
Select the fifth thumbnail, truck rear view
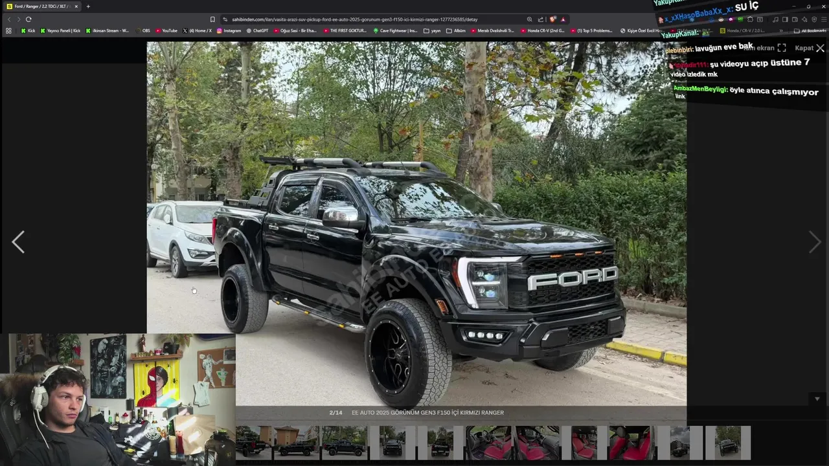tap(440, 443)
